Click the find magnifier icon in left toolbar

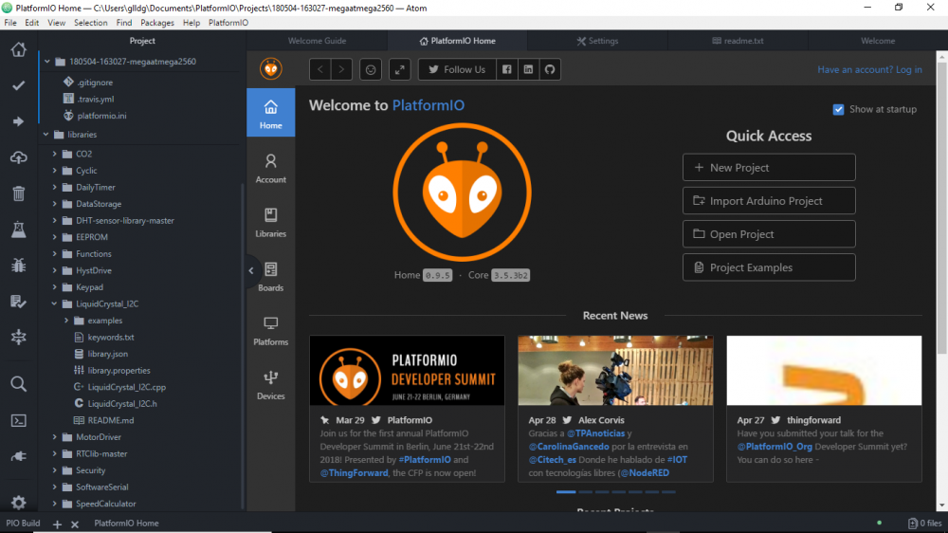coord(19,384)
